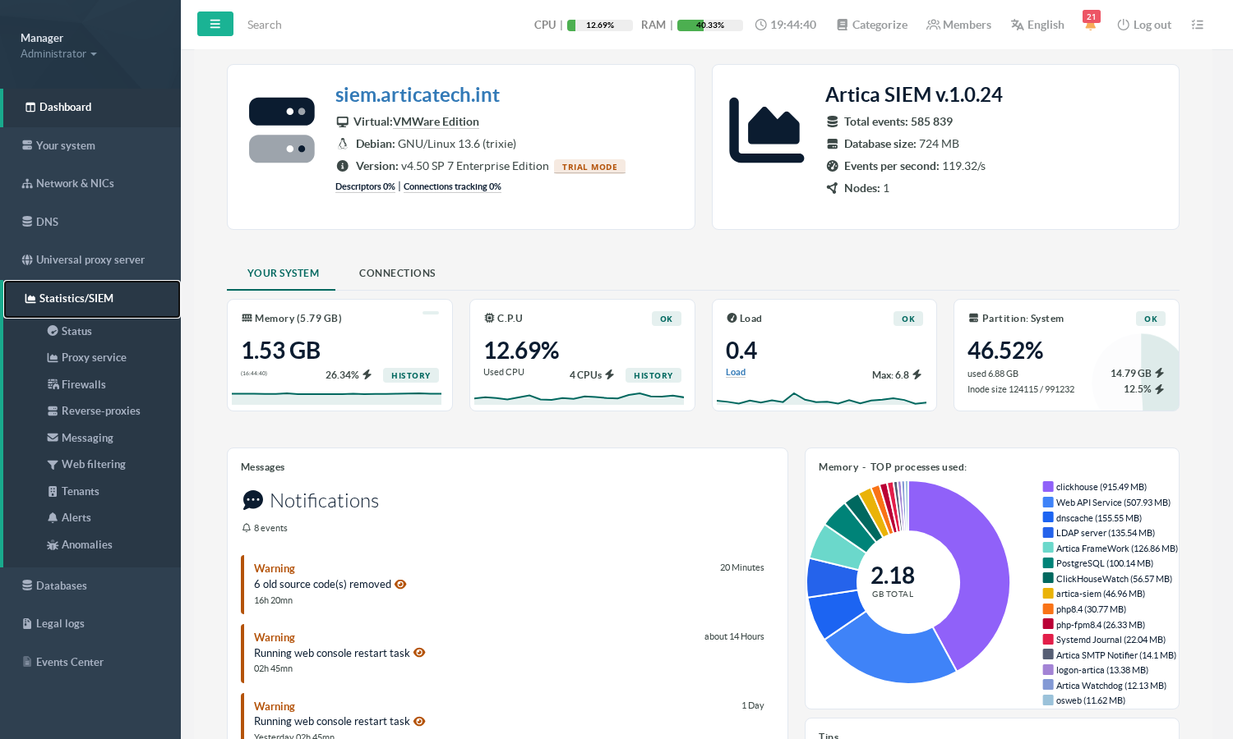Click the TRIAL MODE badge
The image size is (1233, 739).
click(x=589, y=167)
